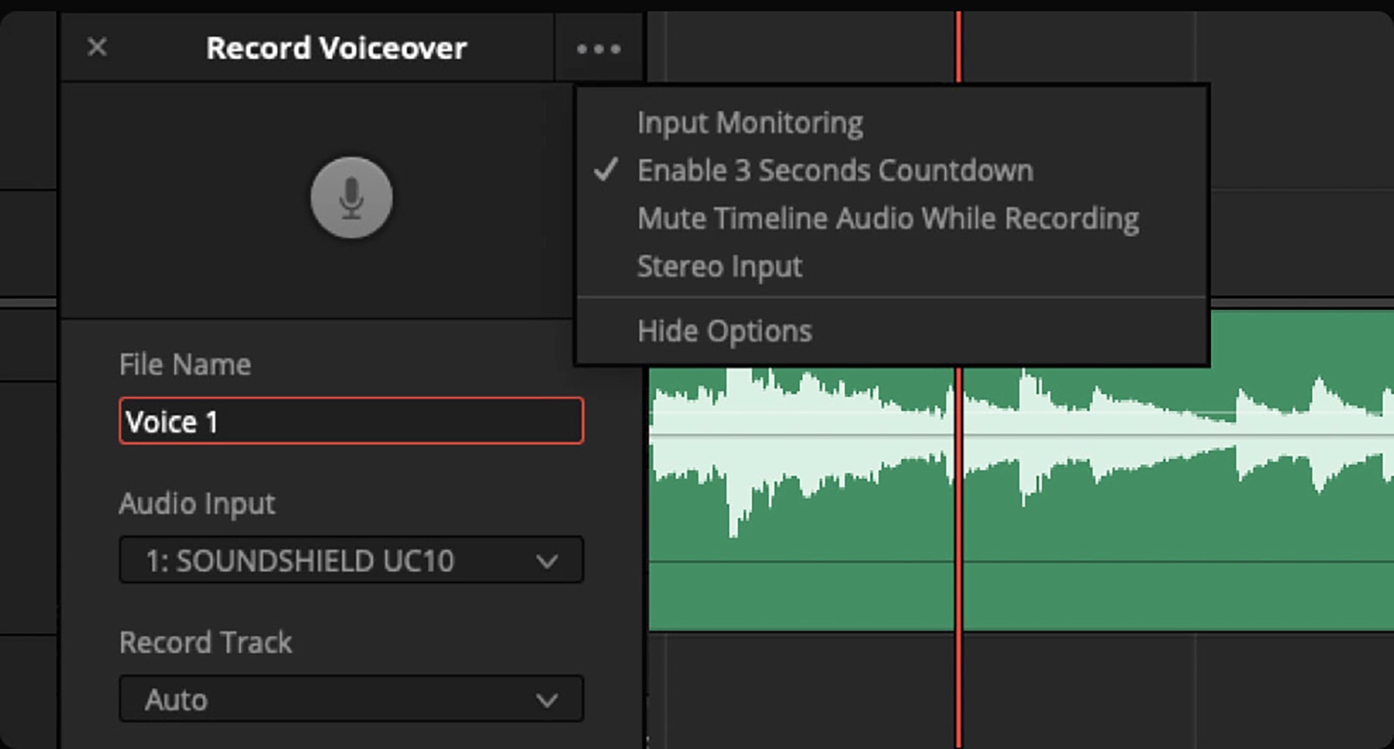Viewport: 1394px width, 749px height.
Task: Click the Audio Input label text
Action: point(197,503)
